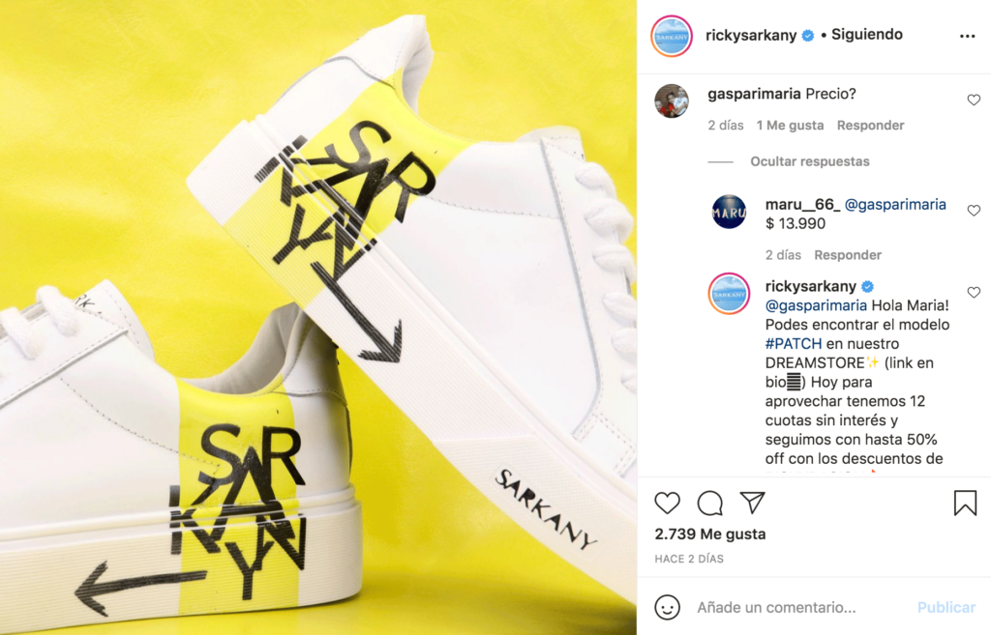The image size is (991, 635).
Task: Collapse replies with Ocultar respuestas
Action: pyautogui.click(x=810, y=161)
